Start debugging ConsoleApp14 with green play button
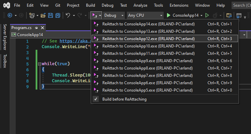Viewport: 251px width, 134px height. [x=168, y=15]
